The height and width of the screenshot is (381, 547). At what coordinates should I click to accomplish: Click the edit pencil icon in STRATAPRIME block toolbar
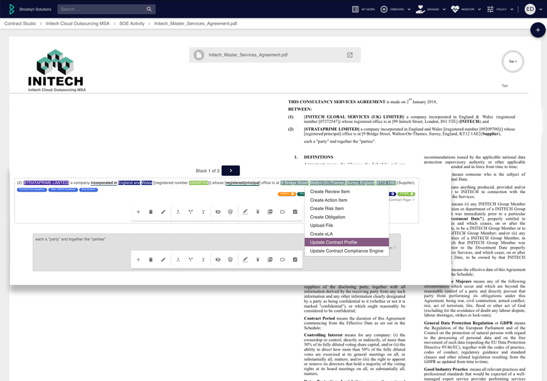pos(163,212)
